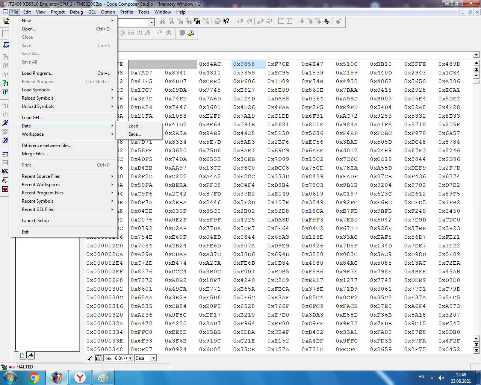
Task: Click the red circle icon in left sidebar
Action: [5, 189]
